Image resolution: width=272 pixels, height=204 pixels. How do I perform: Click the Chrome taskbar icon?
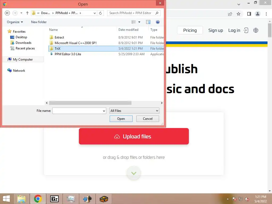pos(38,199)
